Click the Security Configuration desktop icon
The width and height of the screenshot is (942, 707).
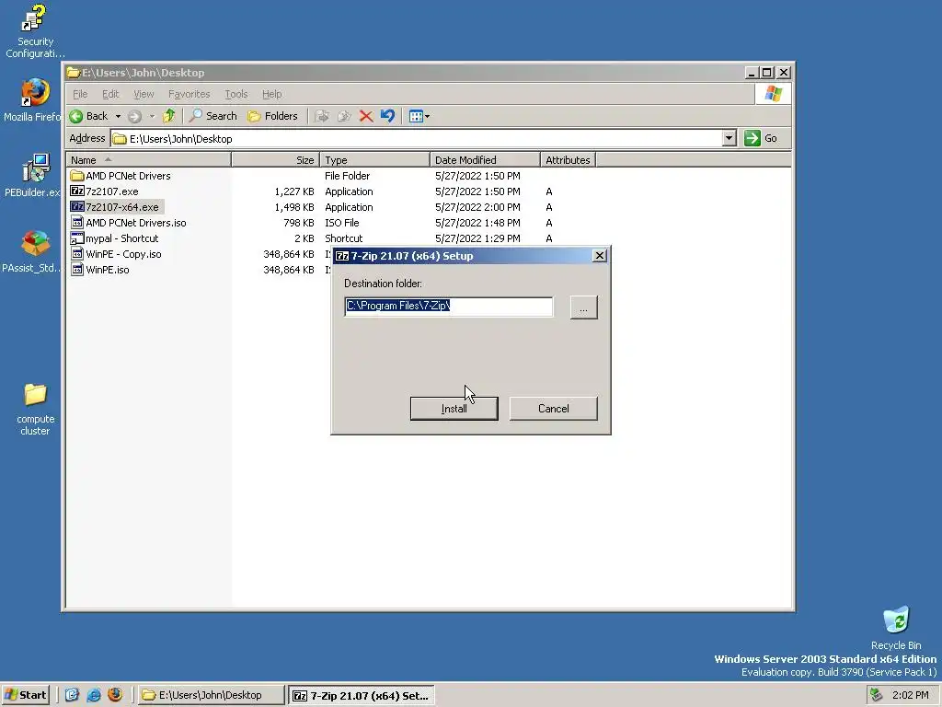click(x=35, y=31)
